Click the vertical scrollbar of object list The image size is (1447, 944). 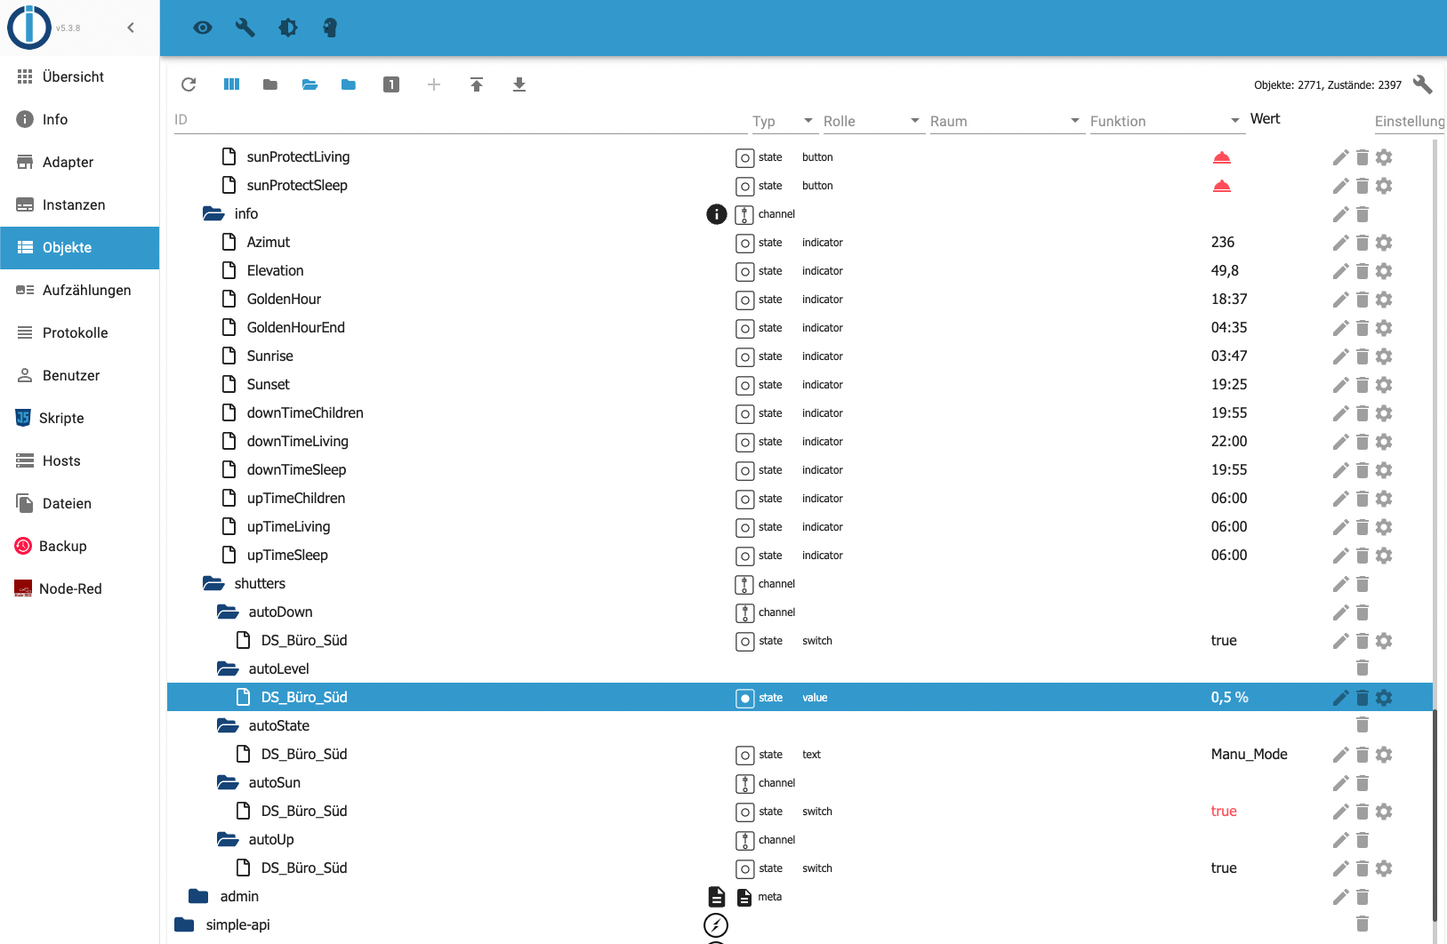[x=1435, y=816]
